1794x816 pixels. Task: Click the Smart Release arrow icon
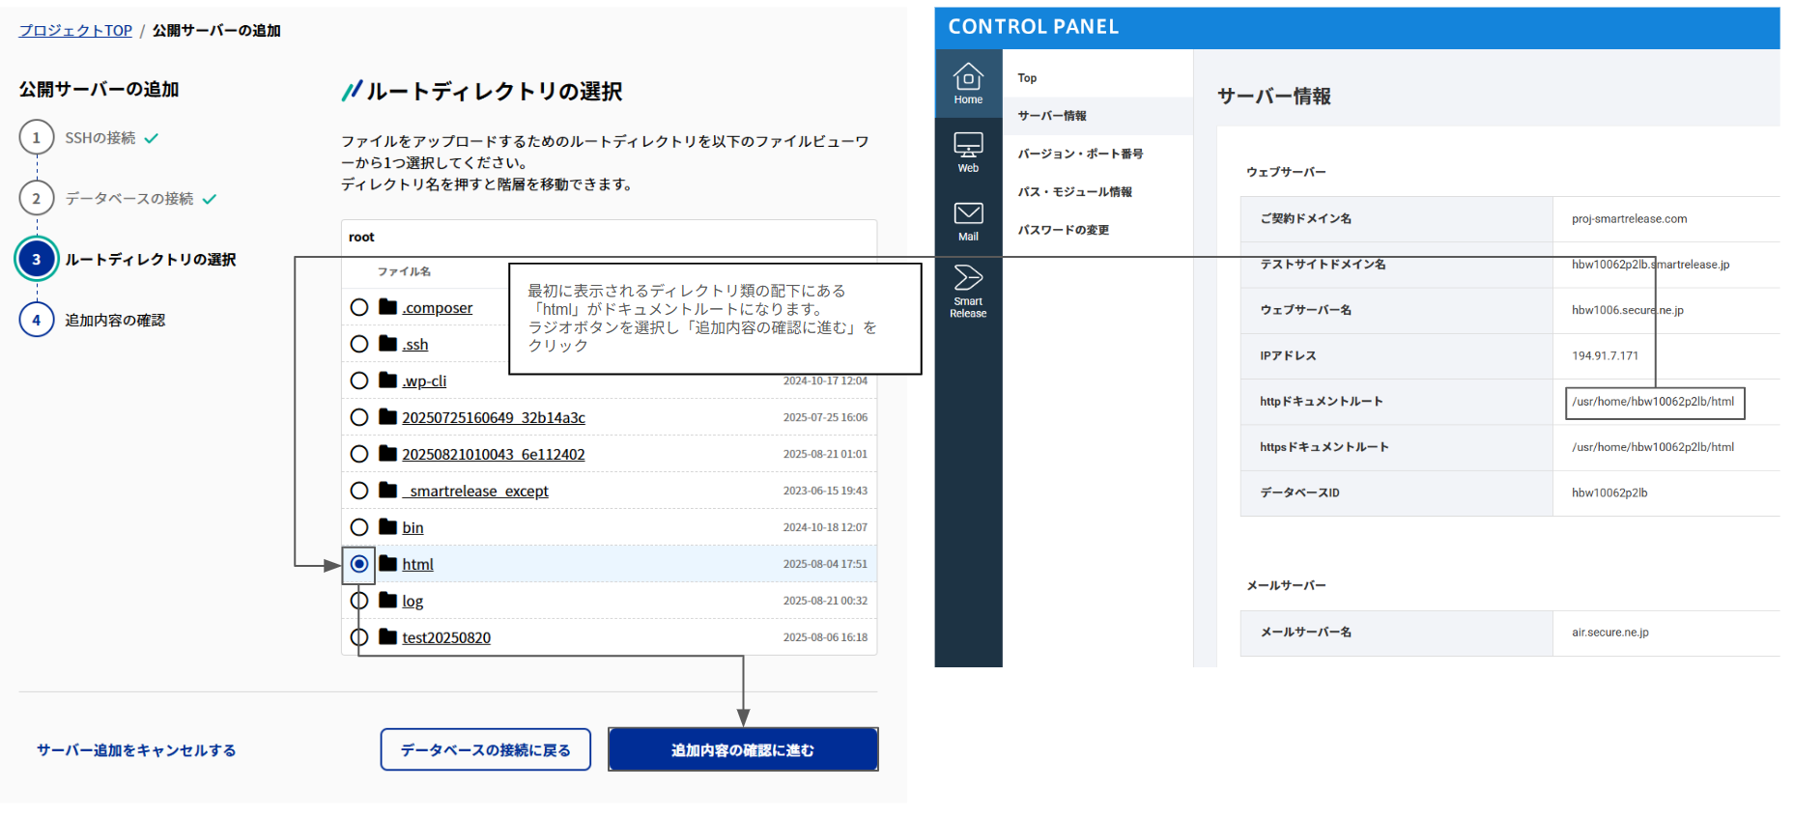point(968,279)
